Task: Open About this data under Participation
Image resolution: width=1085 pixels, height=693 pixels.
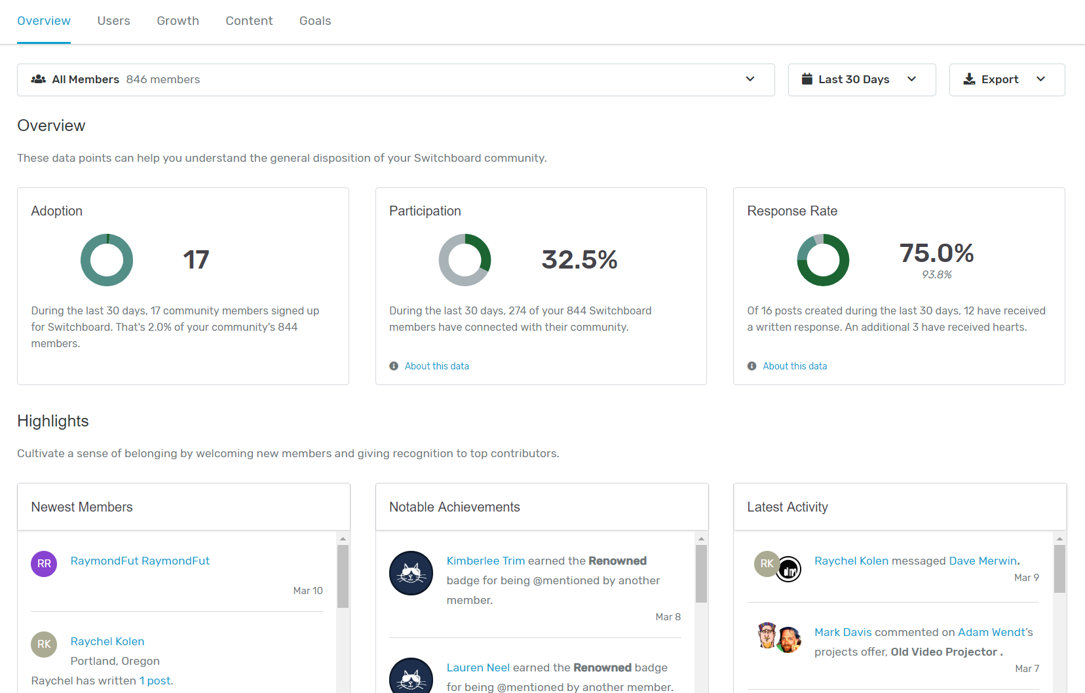Action: [x=436, y=366]
